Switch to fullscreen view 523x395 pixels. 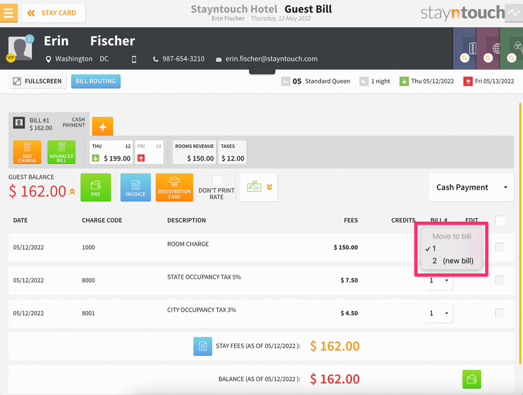38,81
